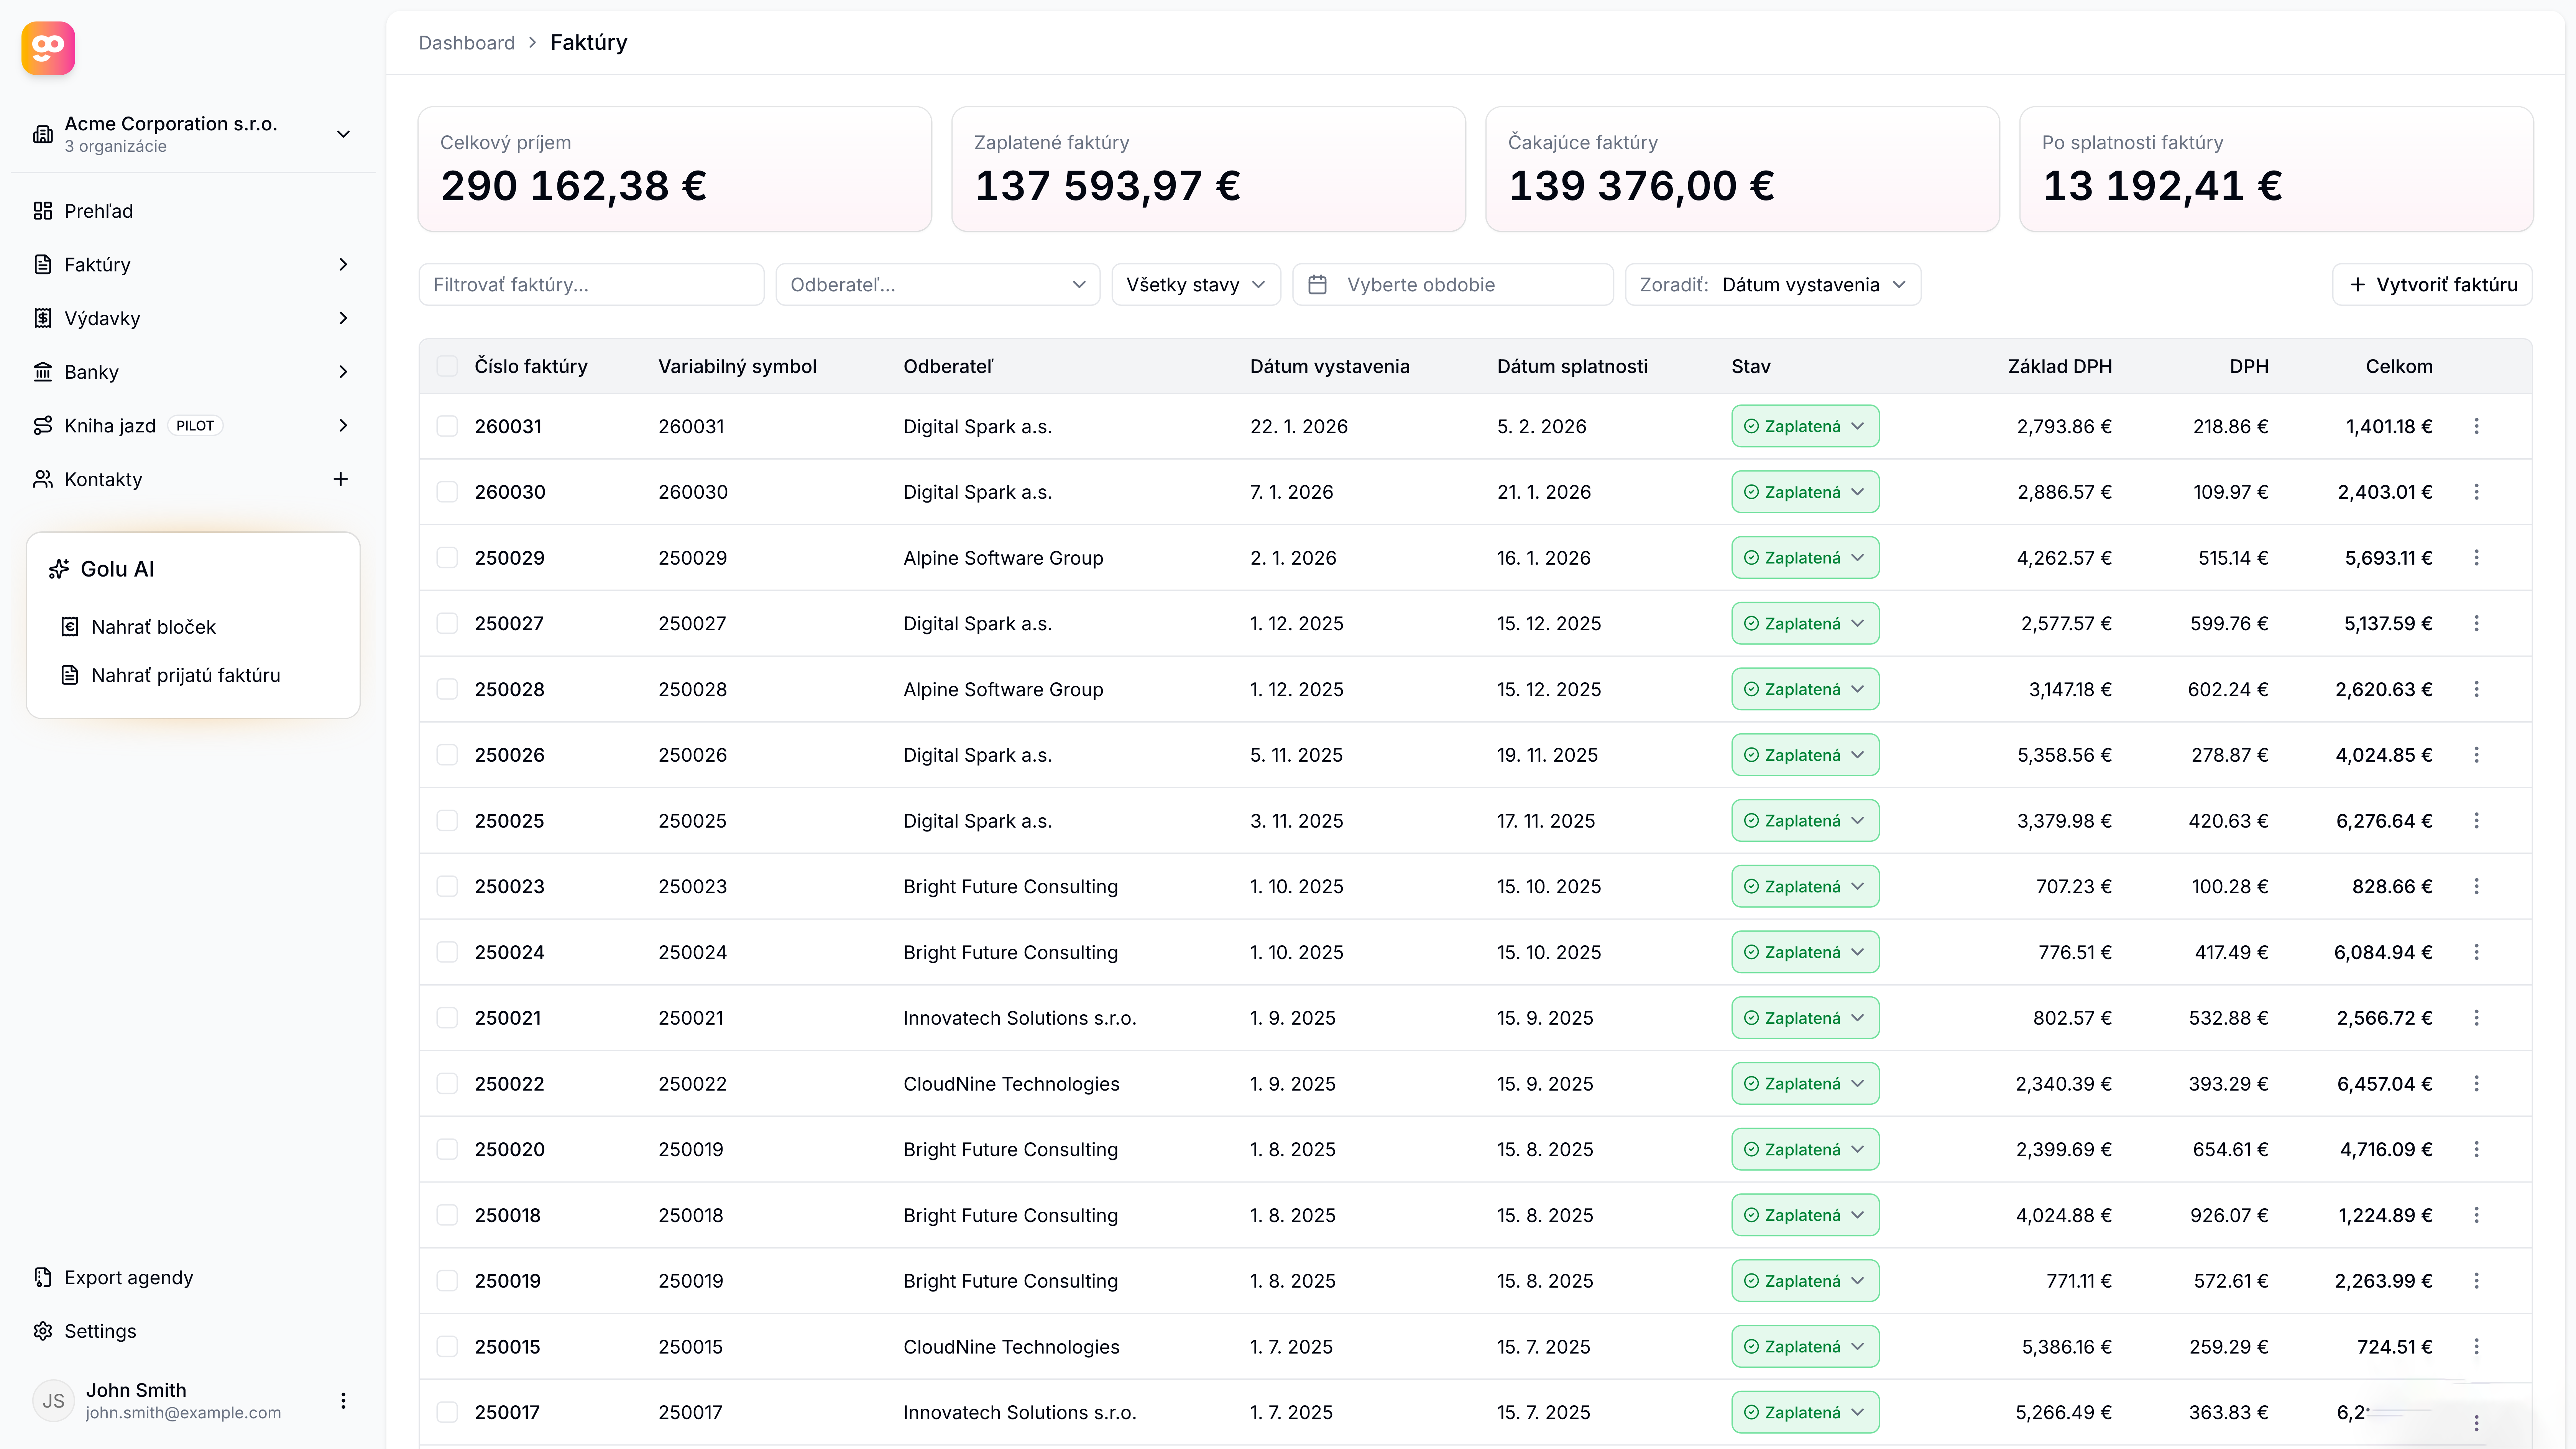Screen dimensions: 2576x1449
Task: Tick the checkbox for invoice 250024
Action: pyautogui.click(x=447, y=952)
